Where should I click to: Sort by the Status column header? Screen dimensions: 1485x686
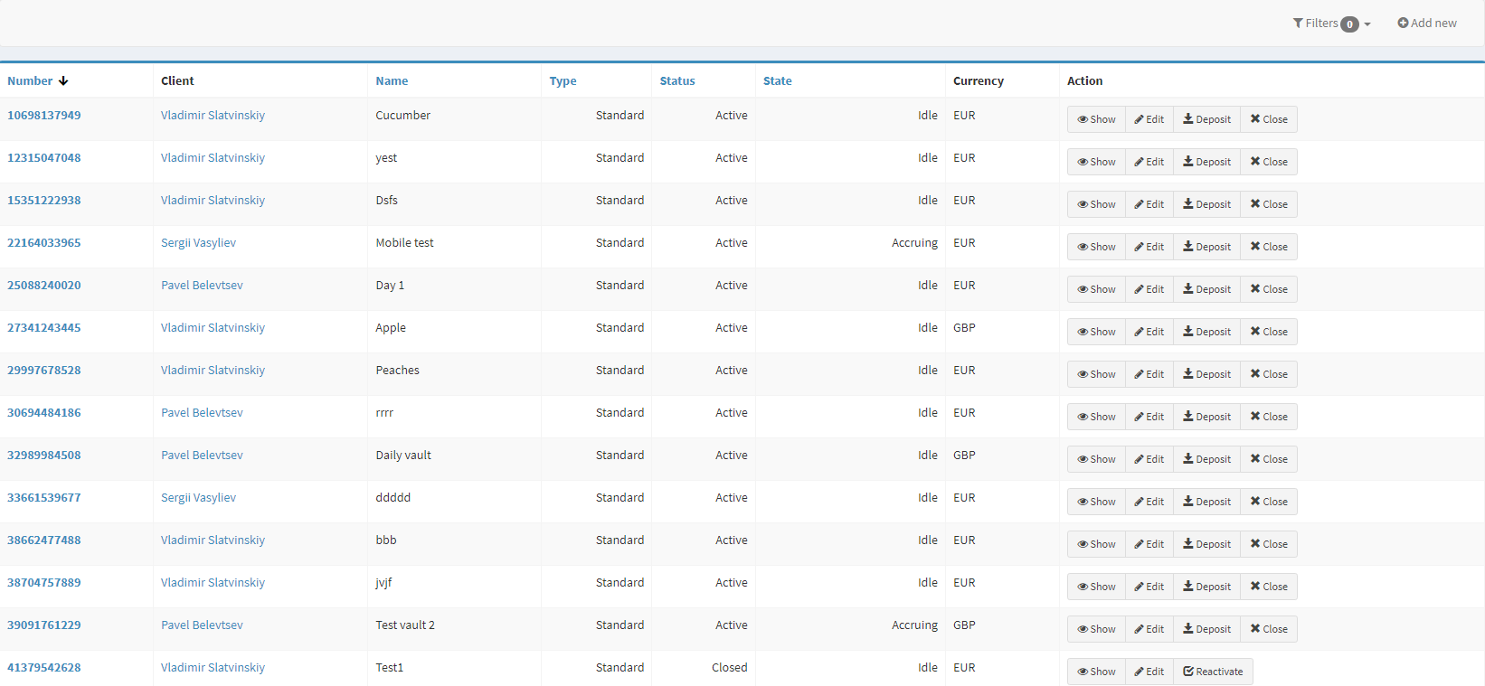[676, 81]
